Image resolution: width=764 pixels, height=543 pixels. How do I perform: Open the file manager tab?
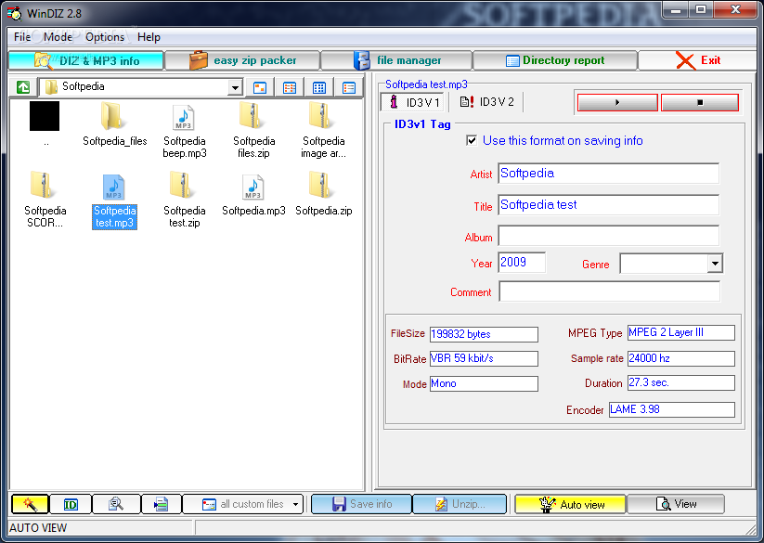[x=396, y=61]
